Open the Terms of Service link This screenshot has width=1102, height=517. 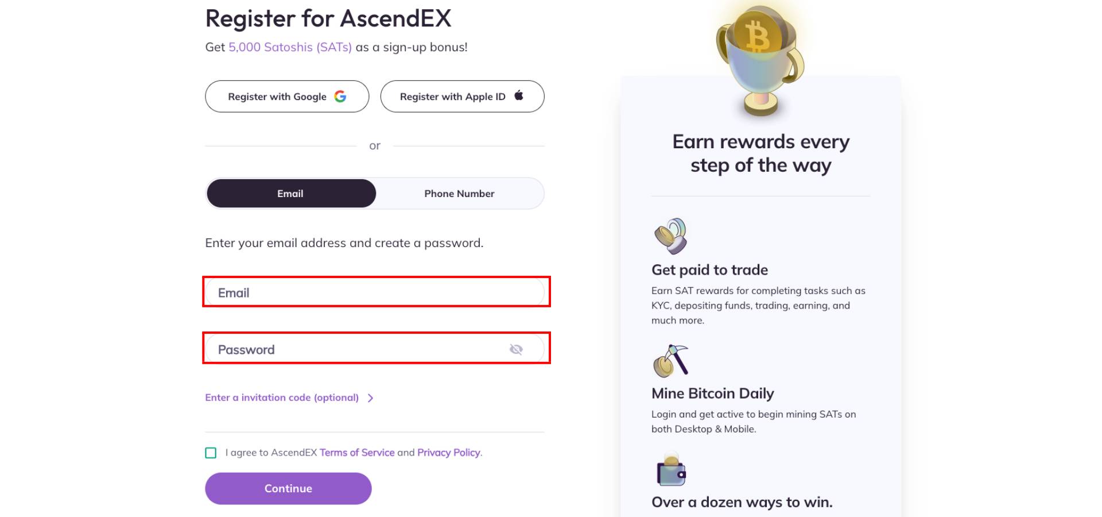pyautogui.click(x=357, y=453)
